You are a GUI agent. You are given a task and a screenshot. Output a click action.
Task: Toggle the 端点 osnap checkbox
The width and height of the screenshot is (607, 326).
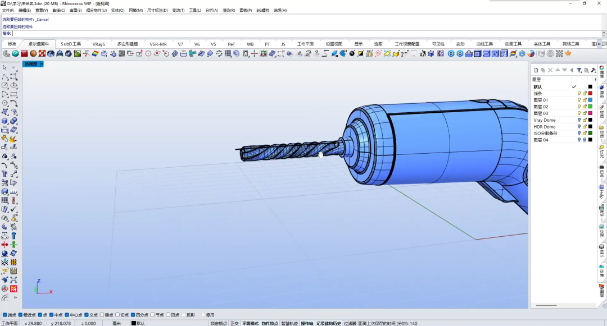click(x=5, y=315)
